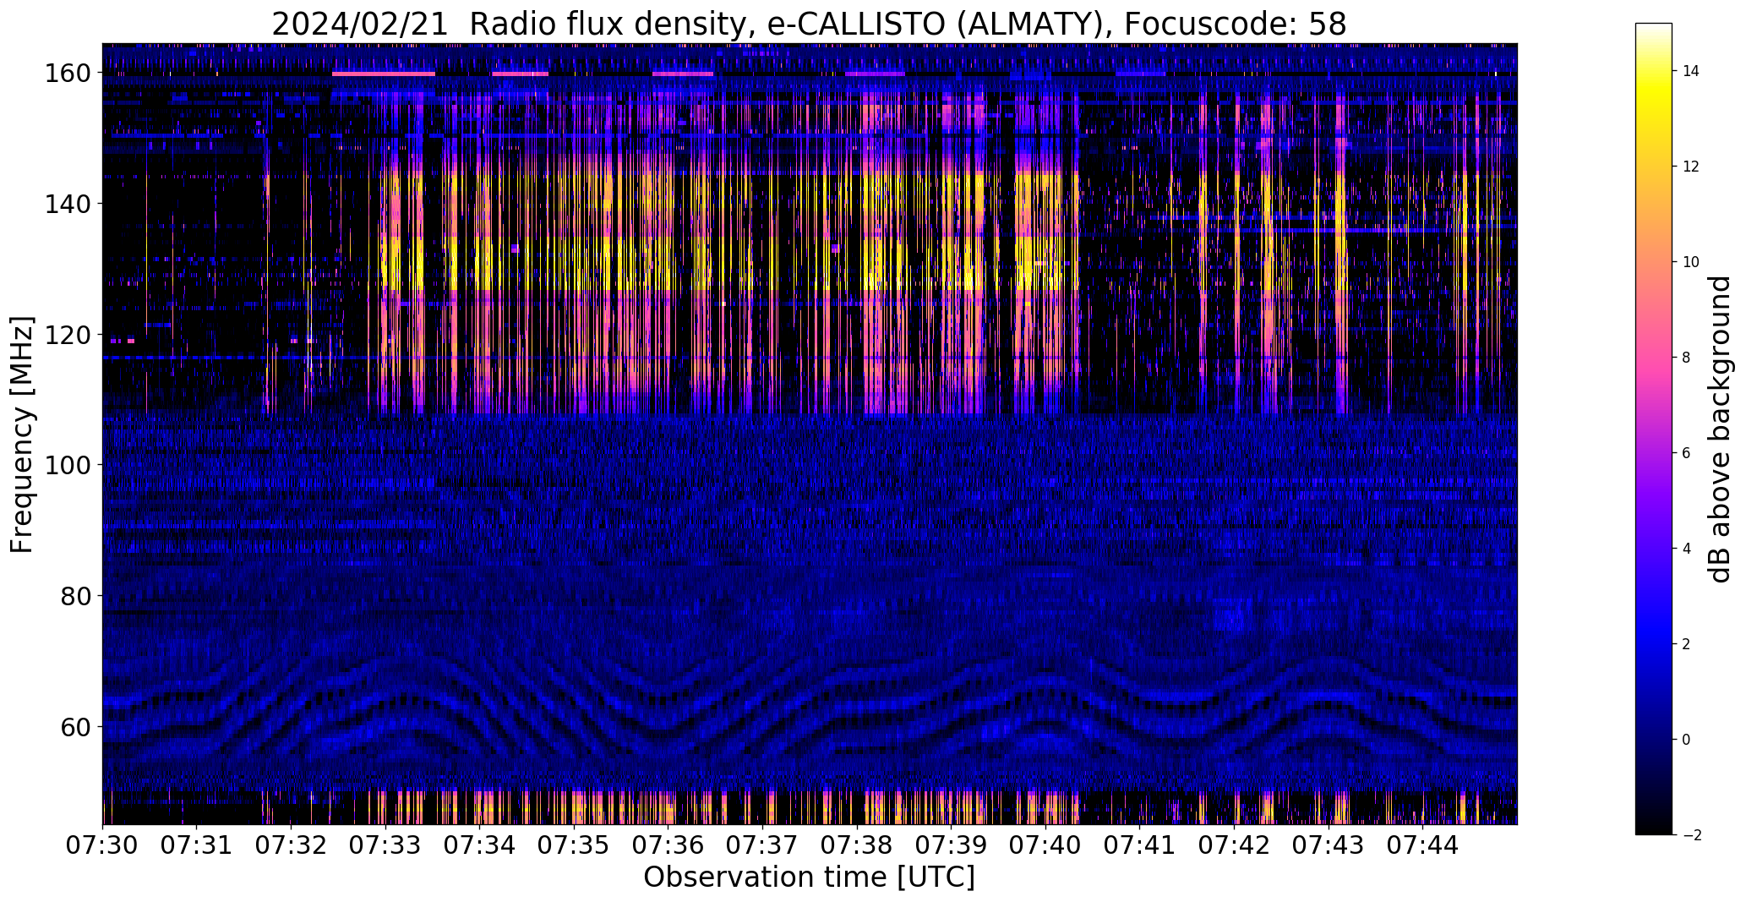
Task: Select the 07:37 time tick label
Action: coord(763,845)
